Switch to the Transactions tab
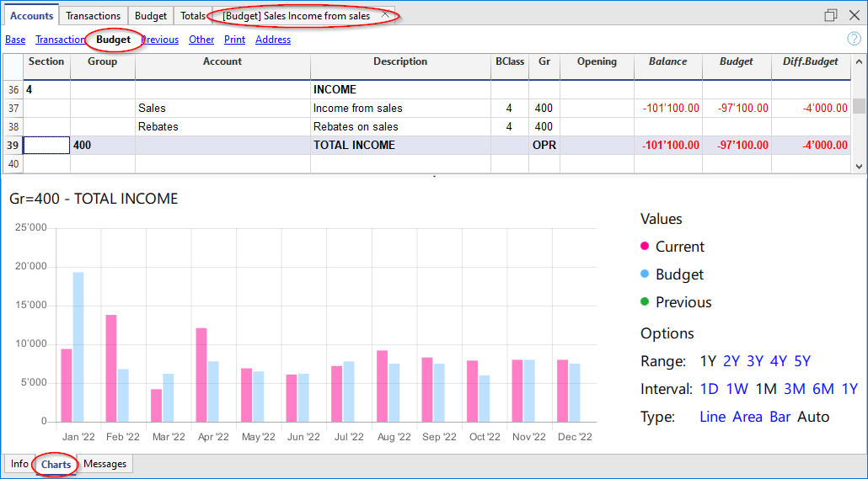Image resolution: width=868 pixels, height=479 pixels. coord(94,16)
